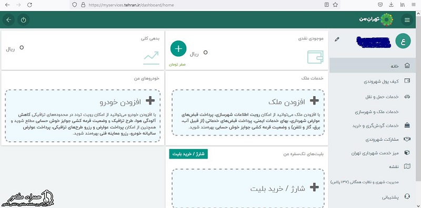Click the green header back arrow button
This screenshot has height=208, width=421.
coord(9,20)
